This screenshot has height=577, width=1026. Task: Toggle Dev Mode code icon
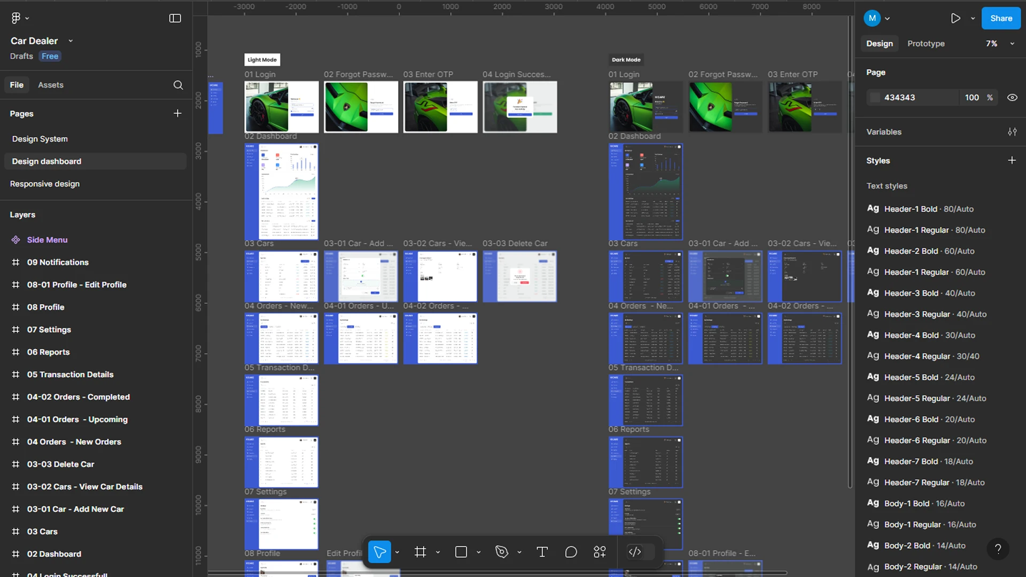coord(635,552)
